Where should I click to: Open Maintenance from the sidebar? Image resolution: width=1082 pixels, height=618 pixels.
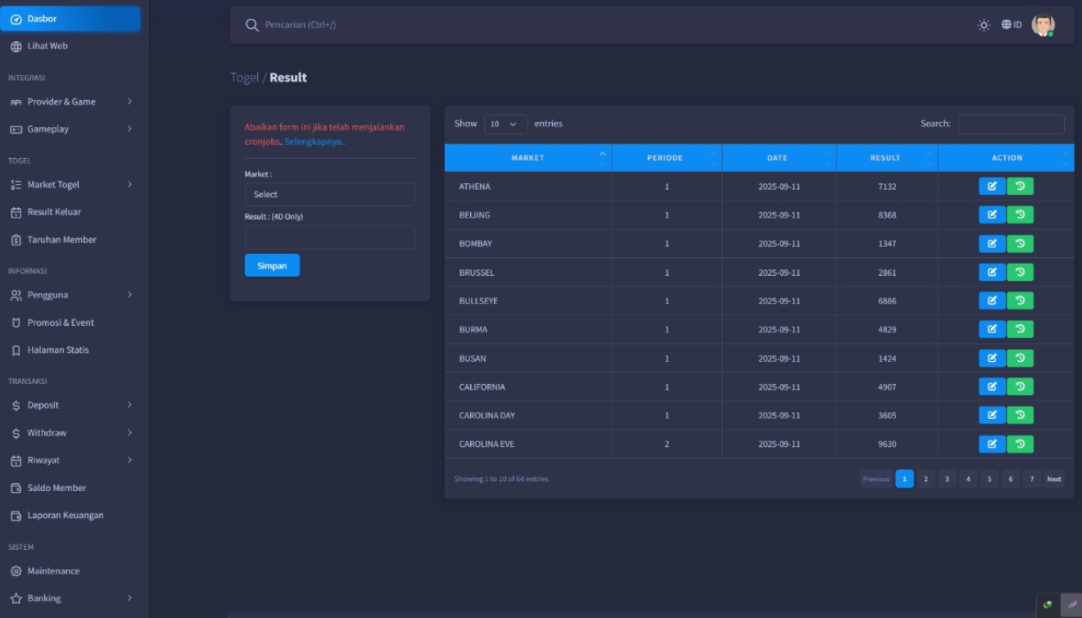click(x=53, y=571)
